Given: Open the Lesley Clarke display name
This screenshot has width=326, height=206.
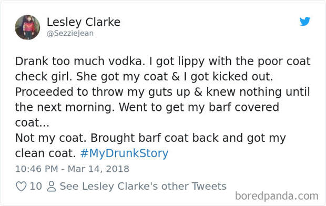Looking at the screenshot, I should (x=84, y=22).
